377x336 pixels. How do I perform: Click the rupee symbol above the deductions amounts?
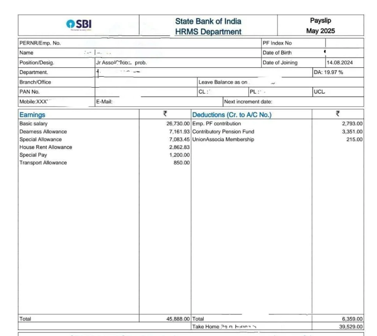coord(338,113)
